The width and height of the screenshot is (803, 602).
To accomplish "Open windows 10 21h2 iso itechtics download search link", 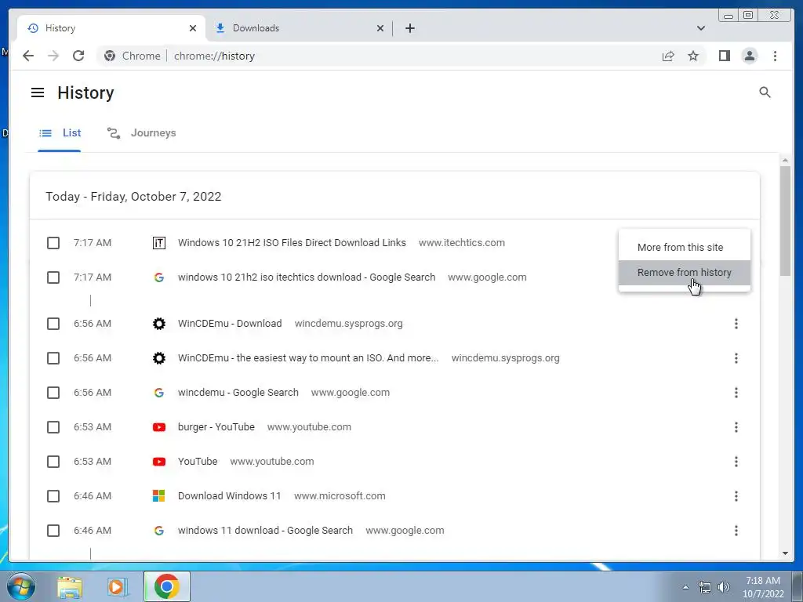I will point(307,277).
